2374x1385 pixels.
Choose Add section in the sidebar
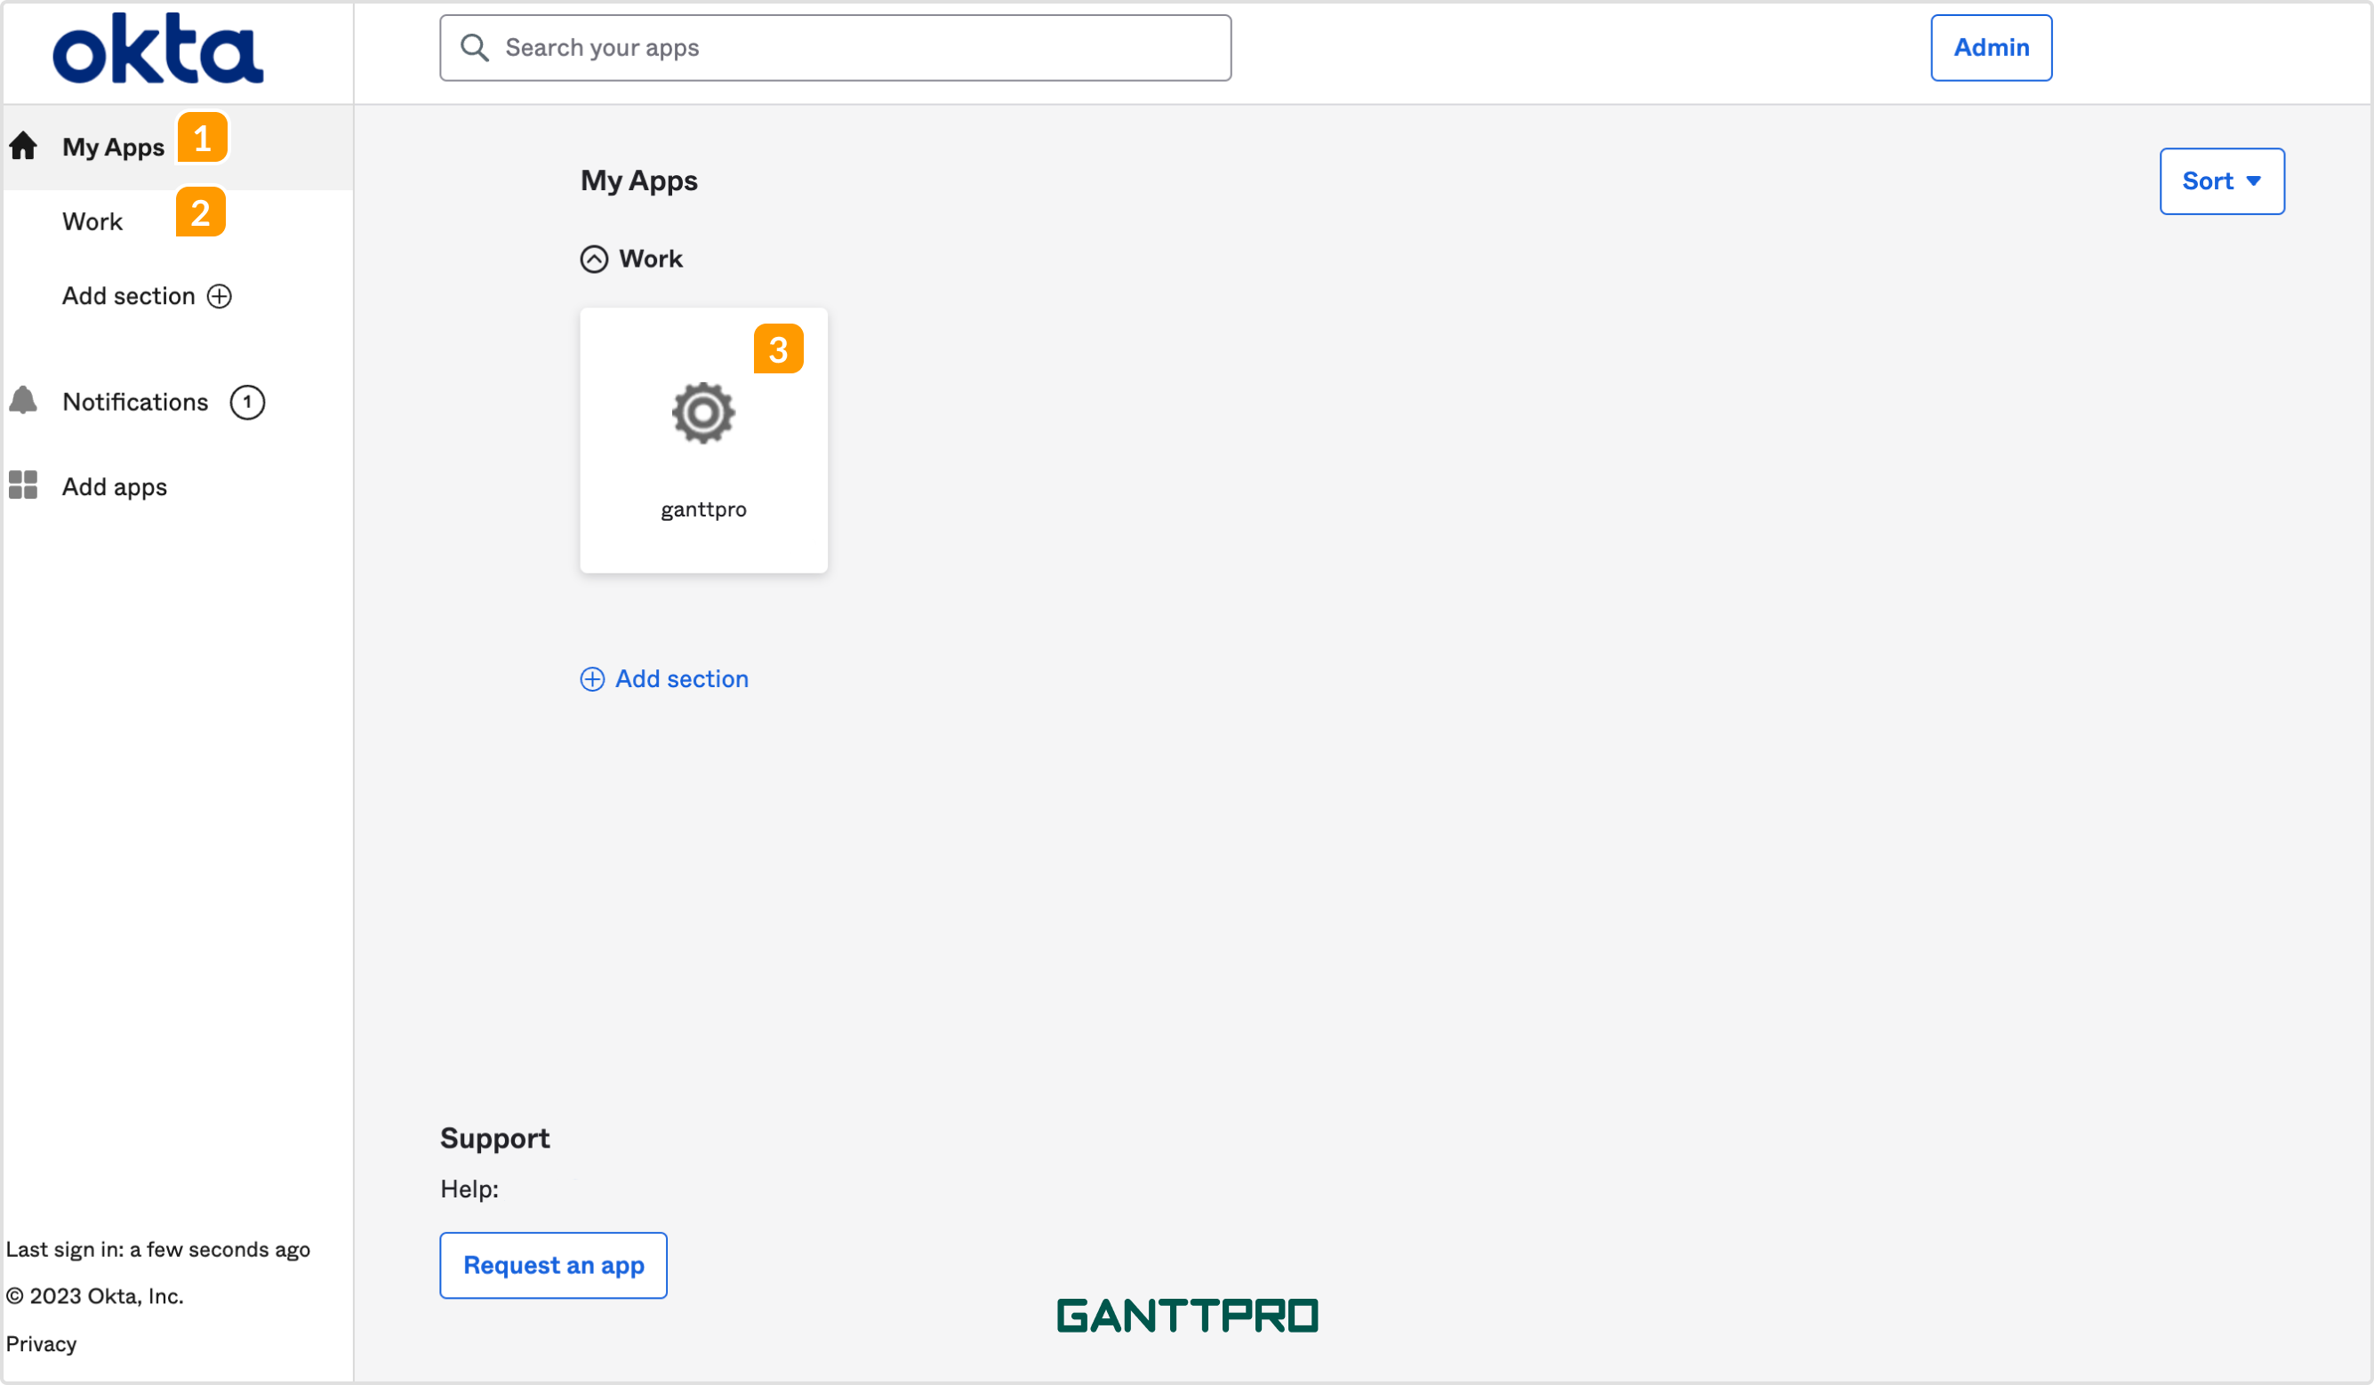point(128,296)
